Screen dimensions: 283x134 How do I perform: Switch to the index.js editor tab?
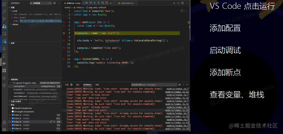coord(72,3)
